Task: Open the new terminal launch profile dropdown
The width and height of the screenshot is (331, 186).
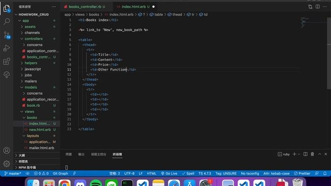Action: pos(299,154)
